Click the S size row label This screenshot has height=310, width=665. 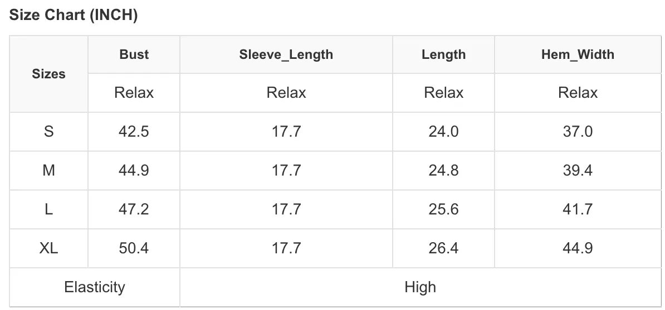(x=49, y=132)
